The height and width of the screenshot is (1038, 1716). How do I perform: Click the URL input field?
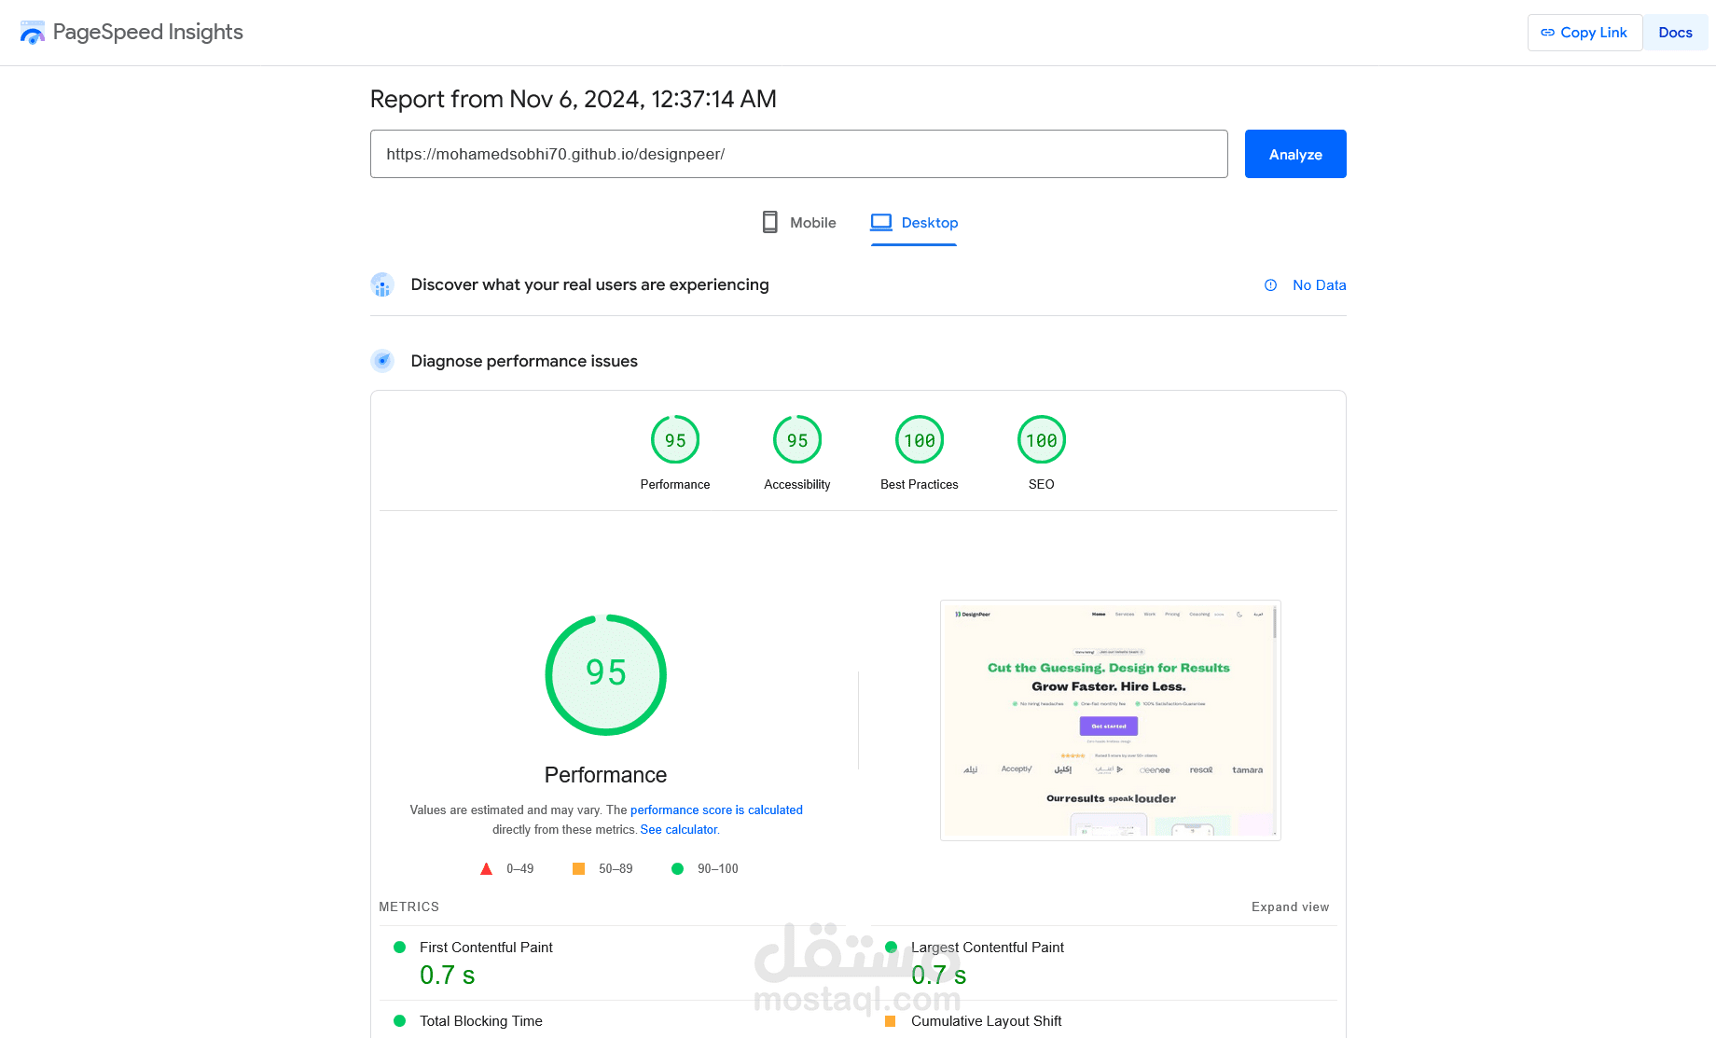tap(798, 154)
